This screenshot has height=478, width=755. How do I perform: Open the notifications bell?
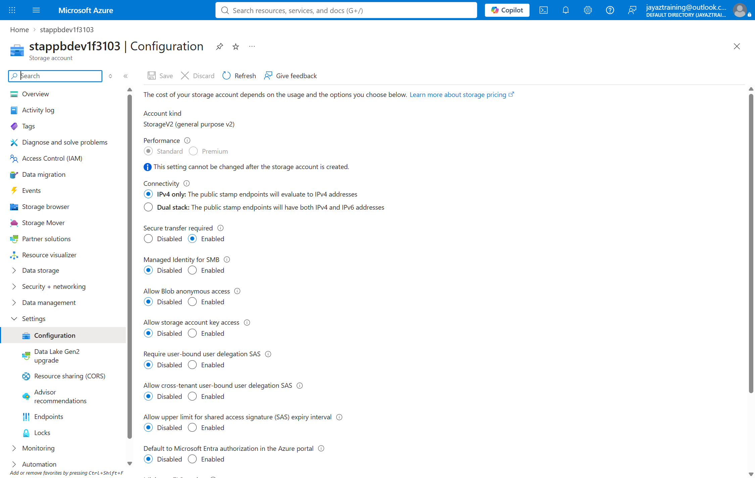[566, 10]
